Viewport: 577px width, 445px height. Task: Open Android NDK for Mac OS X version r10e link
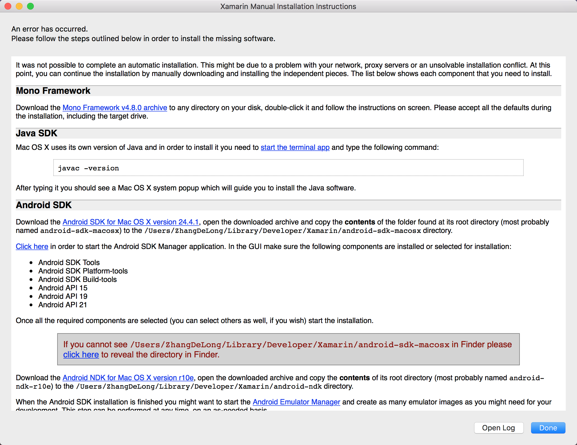[x=128, y=378]
